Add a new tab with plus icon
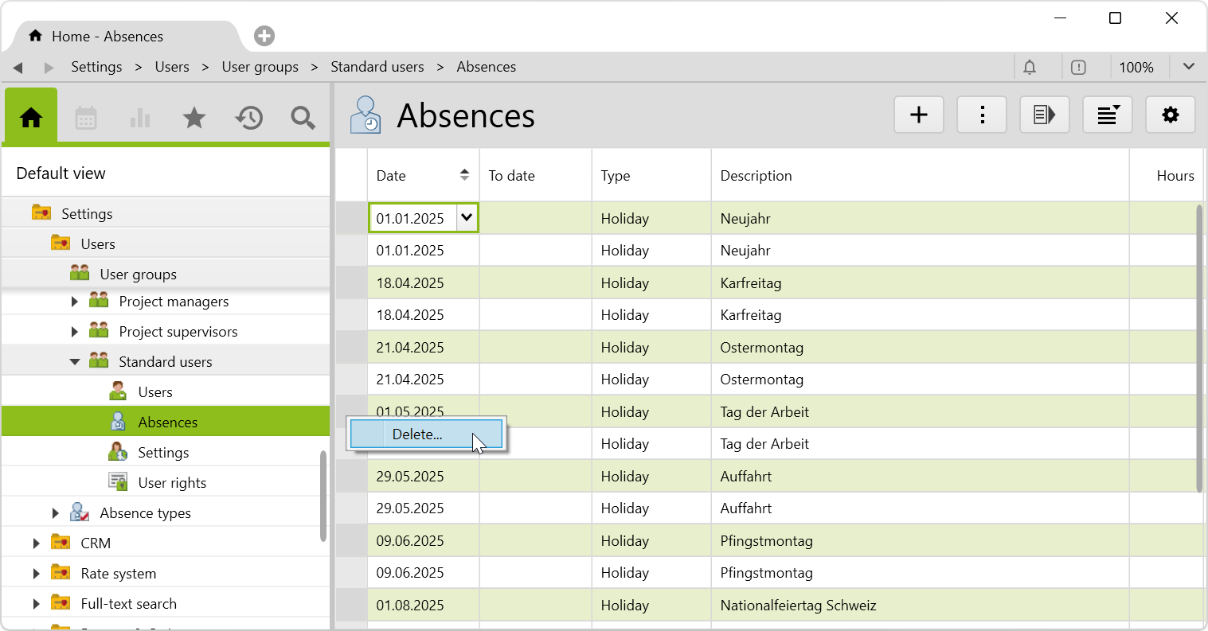This screenshot has height=631, width=1208. [264, 36]
